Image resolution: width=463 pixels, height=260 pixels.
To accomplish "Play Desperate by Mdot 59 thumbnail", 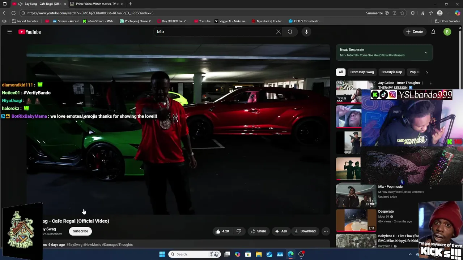I will [x=356, y=220].
